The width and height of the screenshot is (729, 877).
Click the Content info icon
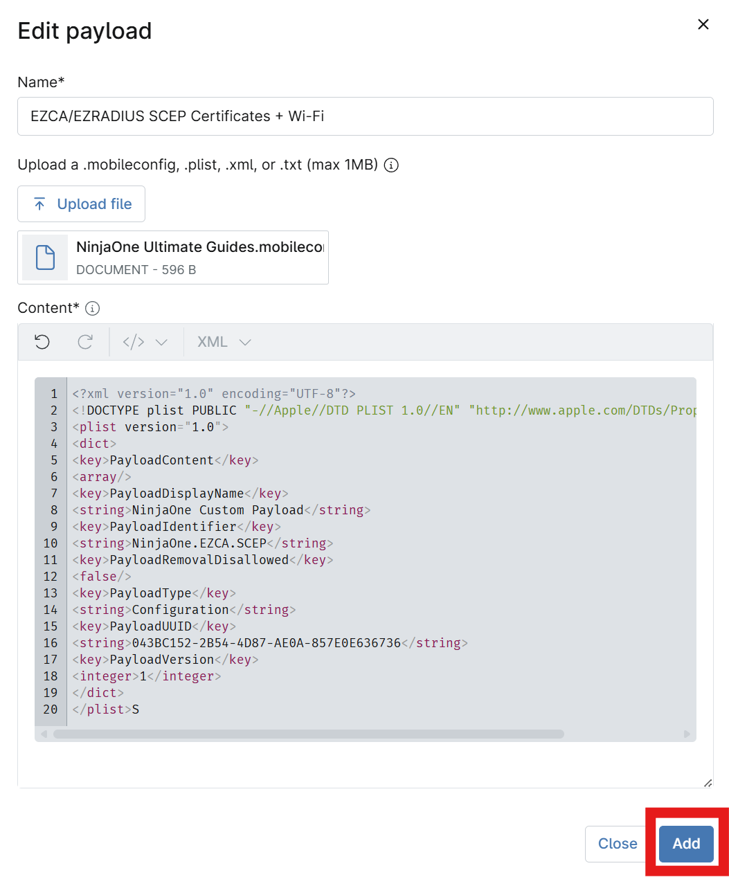[x=92, y=309]
